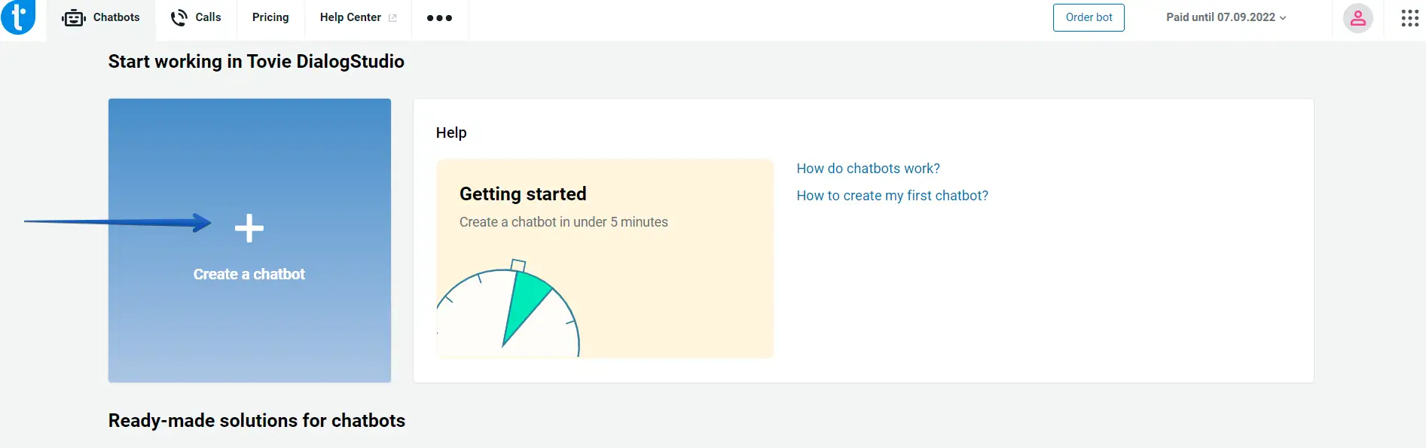Open the apps grid launcher
Viewport: 1426px width, 448px height.
1409,18
